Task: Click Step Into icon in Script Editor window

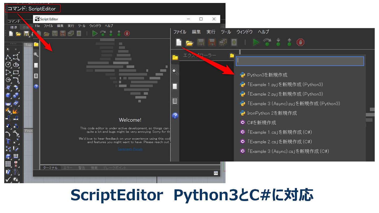Action: click(111, 33)
